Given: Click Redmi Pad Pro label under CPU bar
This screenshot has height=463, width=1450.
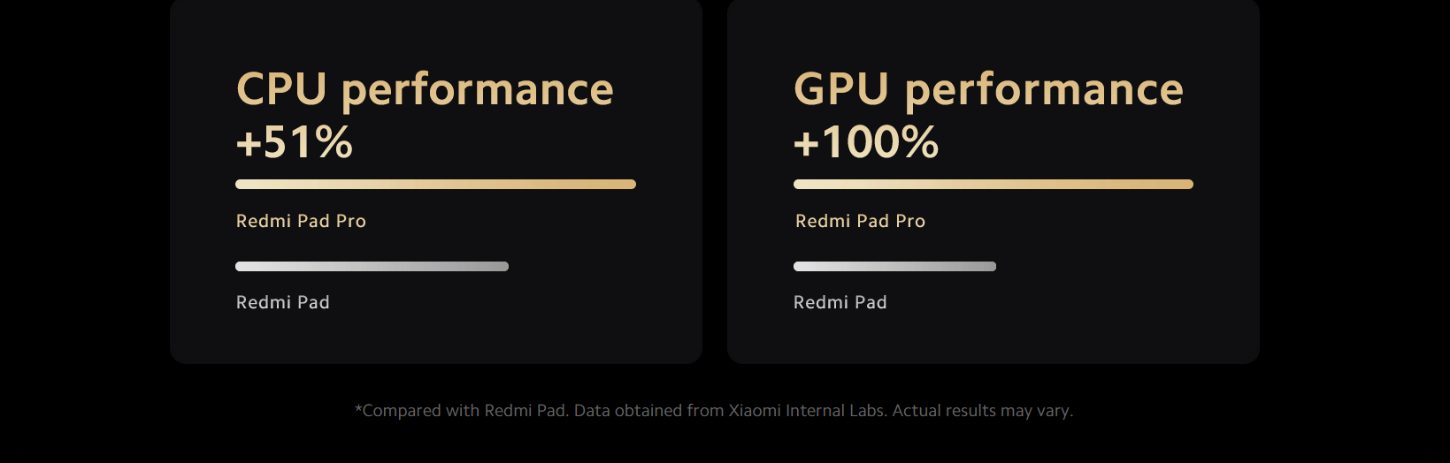Looking at the screenshot, I should click(301, 221).
